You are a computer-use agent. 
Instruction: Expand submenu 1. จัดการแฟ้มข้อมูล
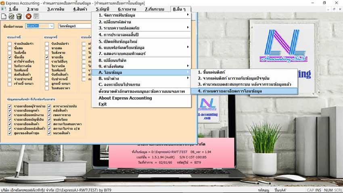tap(141, 15)
